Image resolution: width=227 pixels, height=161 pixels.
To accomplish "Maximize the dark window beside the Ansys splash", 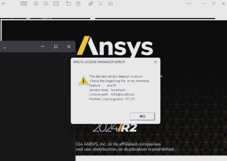I will point(56,46).
